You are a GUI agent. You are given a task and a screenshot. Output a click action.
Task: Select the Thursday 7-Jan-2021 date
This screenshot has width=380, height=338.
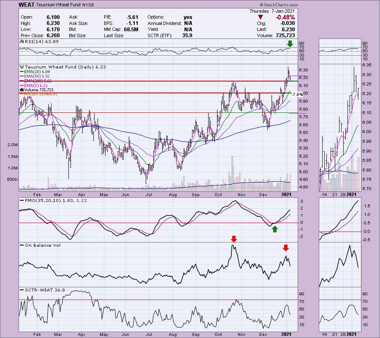[272, 11]
